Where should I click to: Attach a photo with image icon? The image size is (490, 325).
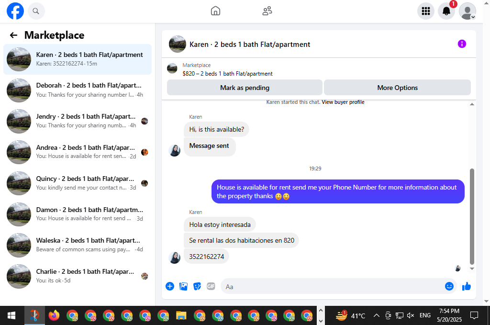[183, 286]
